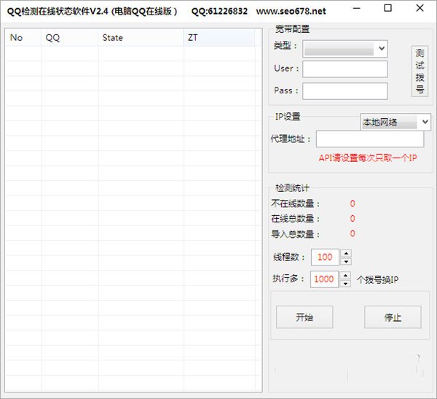Focus the 代理地址 proxy address field
The width and height of the screenshot is (437, 399).
369,139
